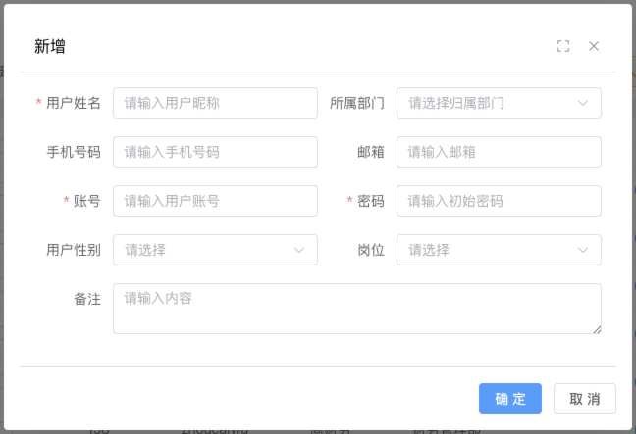636x434 pixels.
Task: Click the 账号 input field
Action: [x=215, y=201]
